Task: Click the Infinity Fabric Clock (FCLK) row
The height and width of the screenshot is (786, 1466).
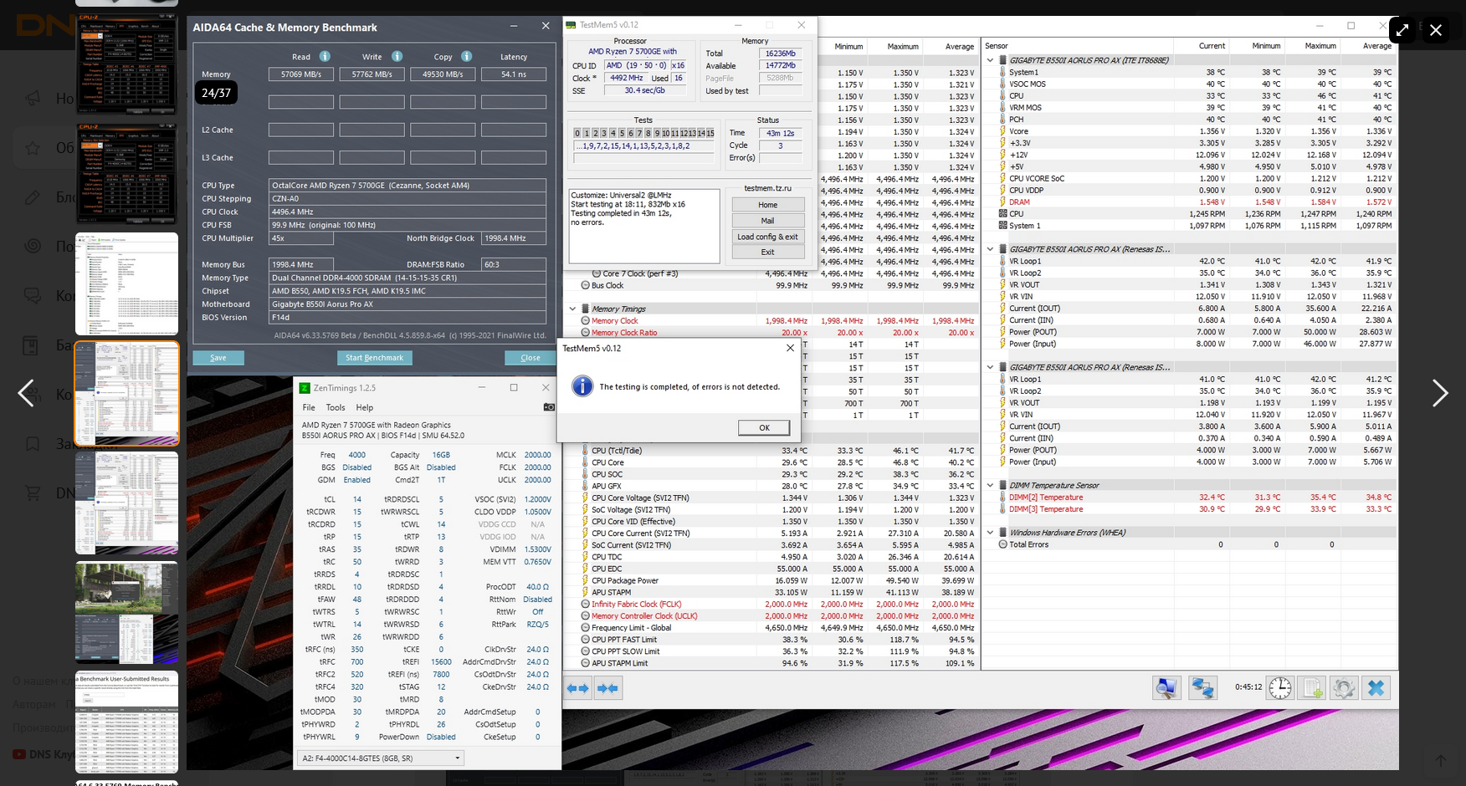Action: point(771,605)
